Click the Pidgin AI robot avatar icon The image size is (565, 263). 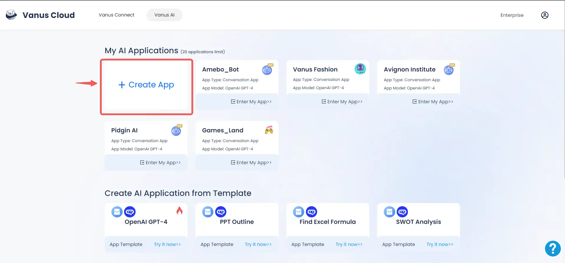point(177,130)
